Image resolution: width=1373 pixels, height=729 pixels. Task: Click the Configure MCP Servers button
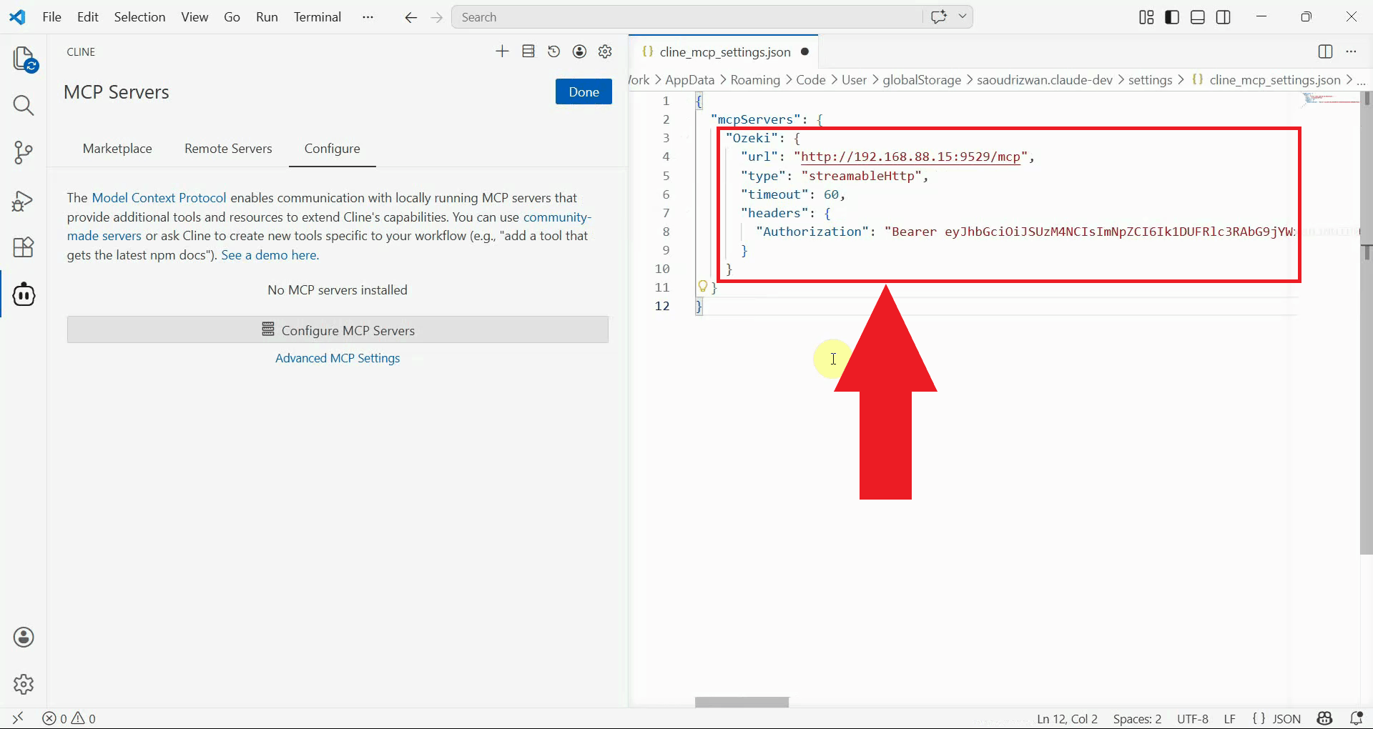pyautogui.click(x=338, y=330)
